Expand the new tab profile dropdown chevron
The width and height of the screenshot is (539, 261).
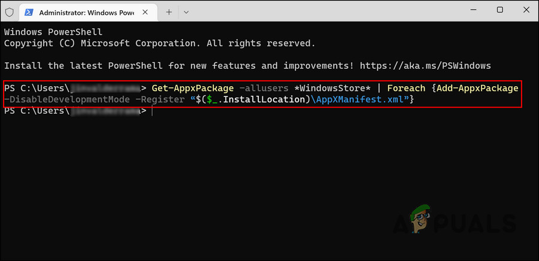point(186,11)
